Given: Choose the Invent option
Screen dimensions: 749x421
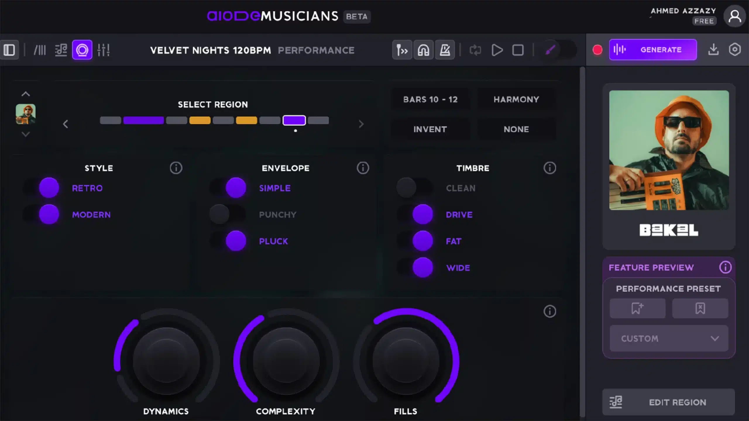Looking at the screenshot, I should (x=430, y=129).
